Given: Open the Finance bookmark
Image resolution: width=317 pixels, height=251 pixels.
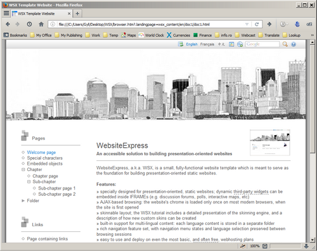Looking at the screenshot, I should tap(202, 35).
